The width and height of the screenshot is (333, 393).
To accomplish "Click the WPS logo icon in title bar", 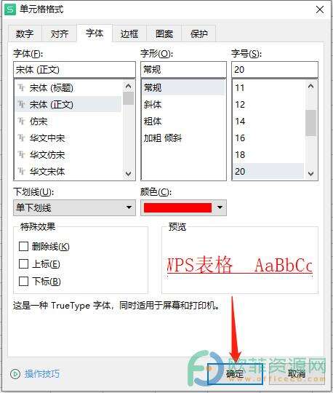I will (10, 10).
